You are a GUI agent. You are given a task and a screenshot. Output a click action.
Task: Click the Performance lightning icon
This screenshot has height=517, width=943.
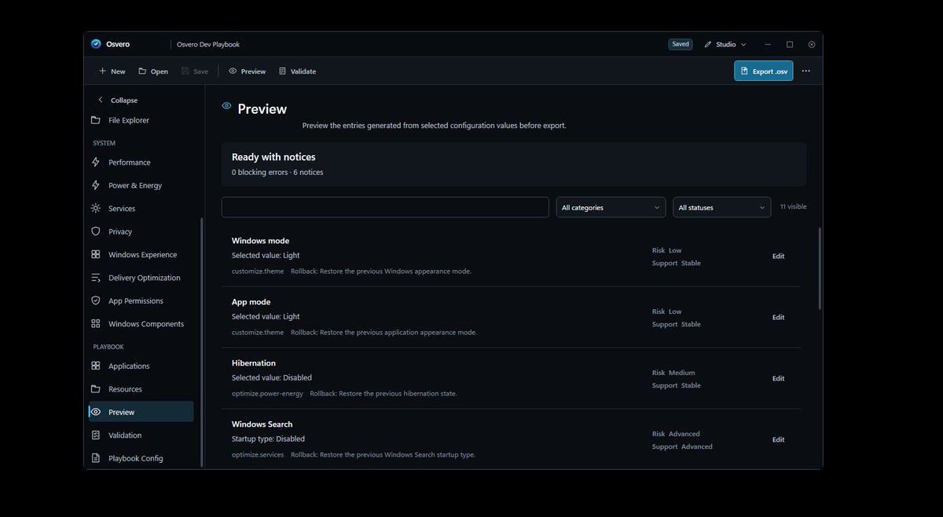(x=96, y=162)
